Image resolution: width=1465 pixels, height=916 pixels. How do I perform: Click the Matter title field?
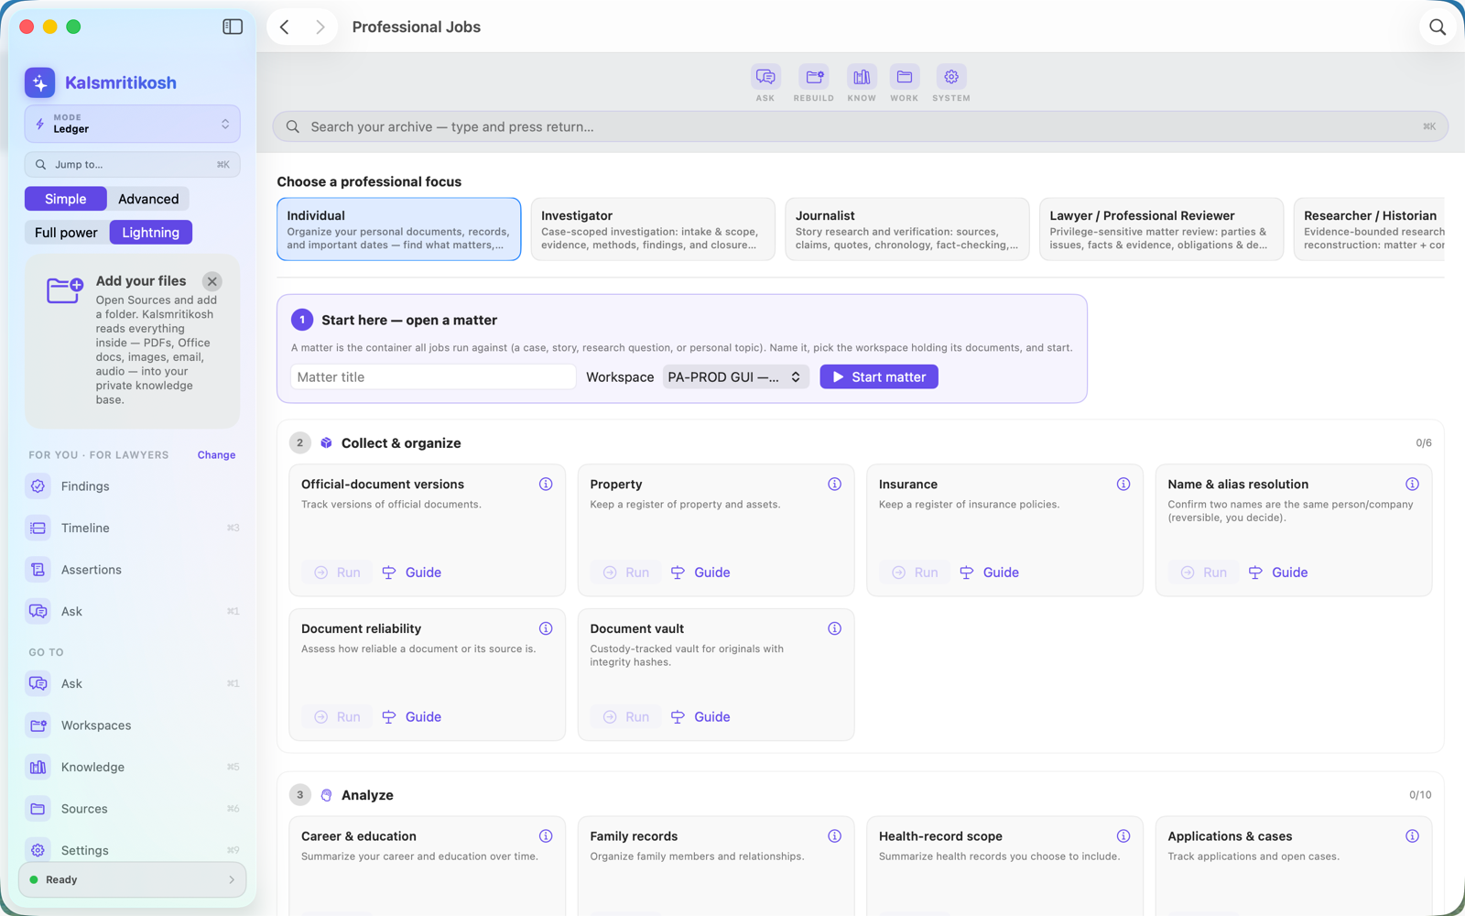[433, 377]
